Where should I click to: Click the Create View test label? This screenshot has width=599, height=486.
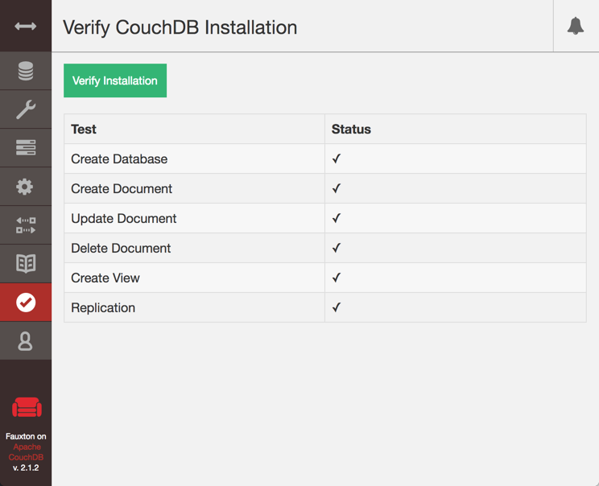coord(105,278)
